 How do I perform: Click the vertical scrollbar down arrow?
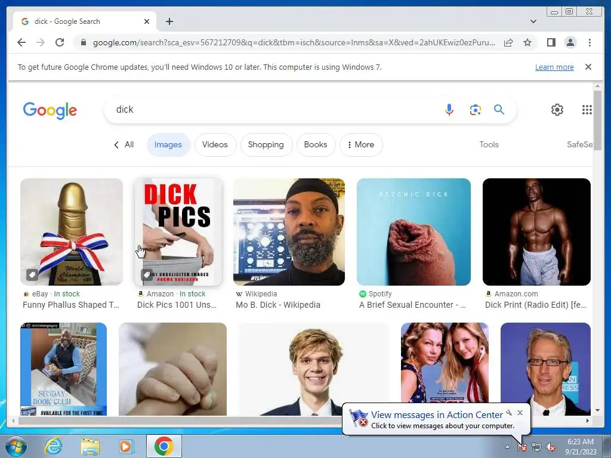click(x=597, y=410)
